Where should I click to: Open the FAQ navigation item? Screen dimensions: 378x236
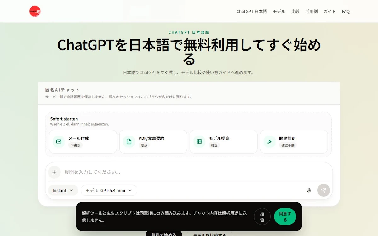(346, 11)
